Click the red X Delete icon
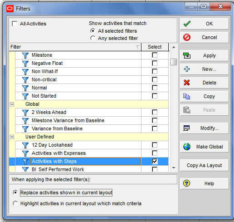 187,83
